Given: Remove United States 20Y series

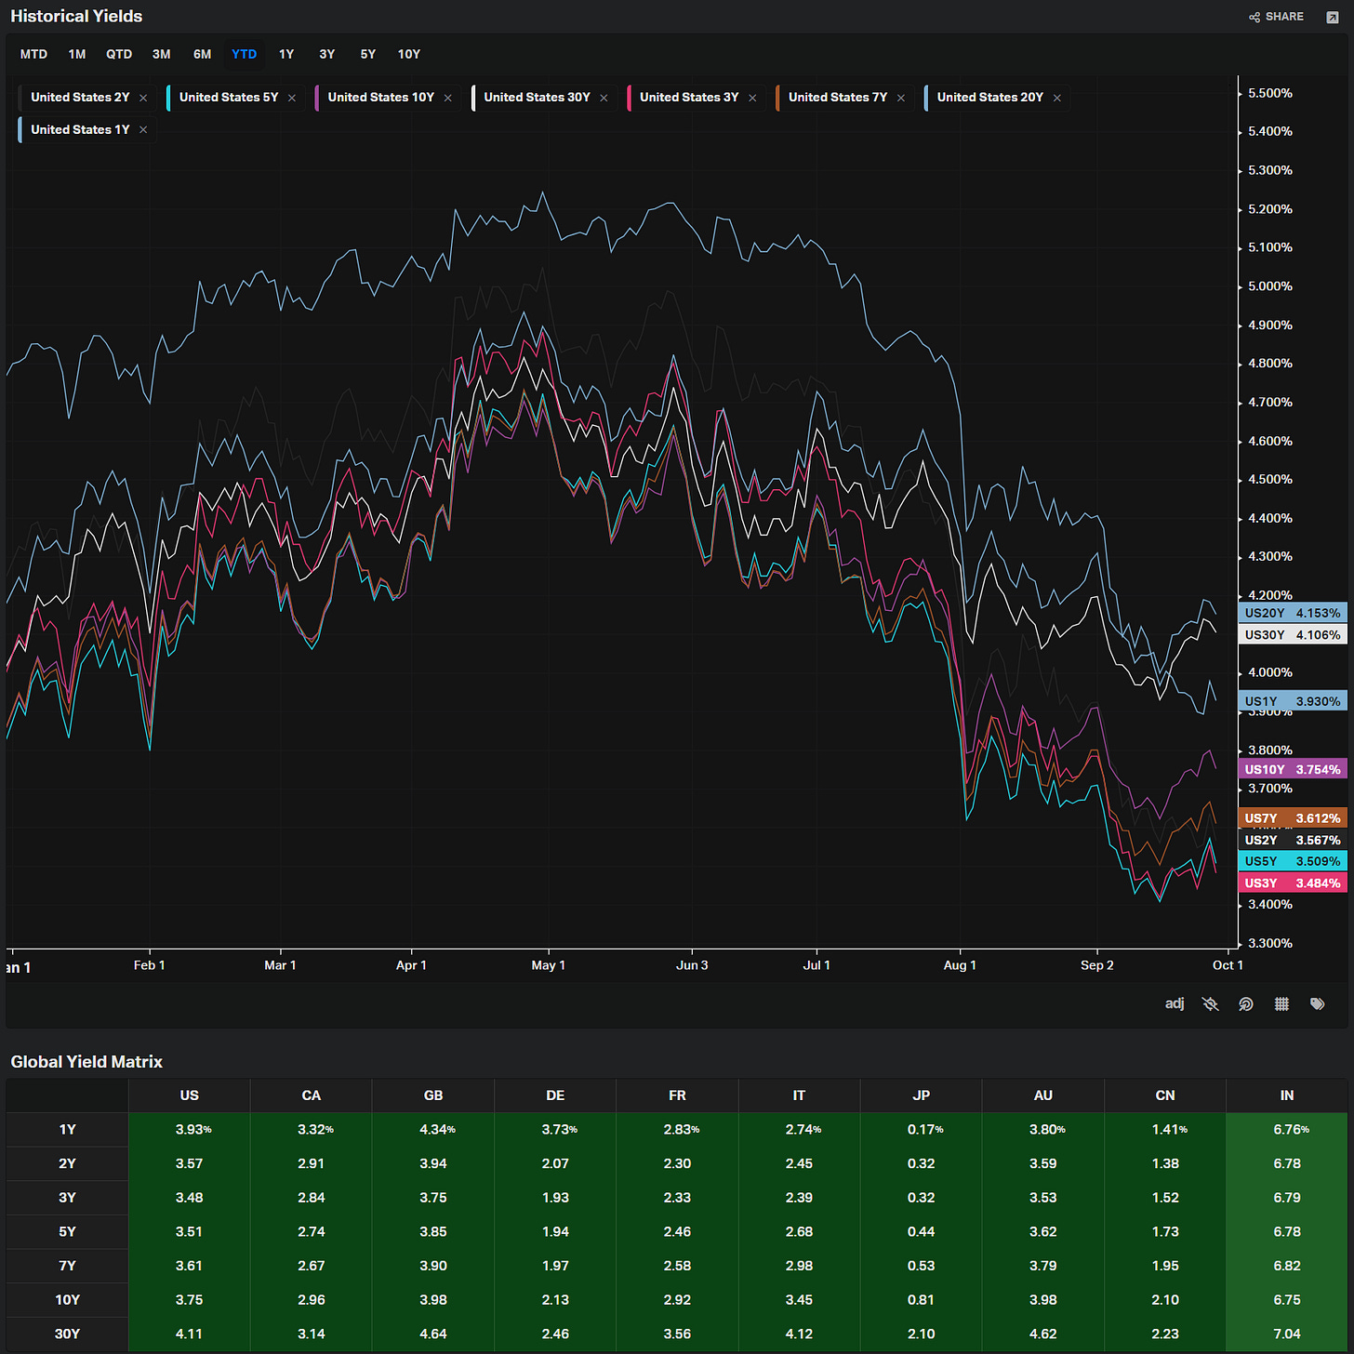Looking at the screenshot, I should tap(1057, 98).
